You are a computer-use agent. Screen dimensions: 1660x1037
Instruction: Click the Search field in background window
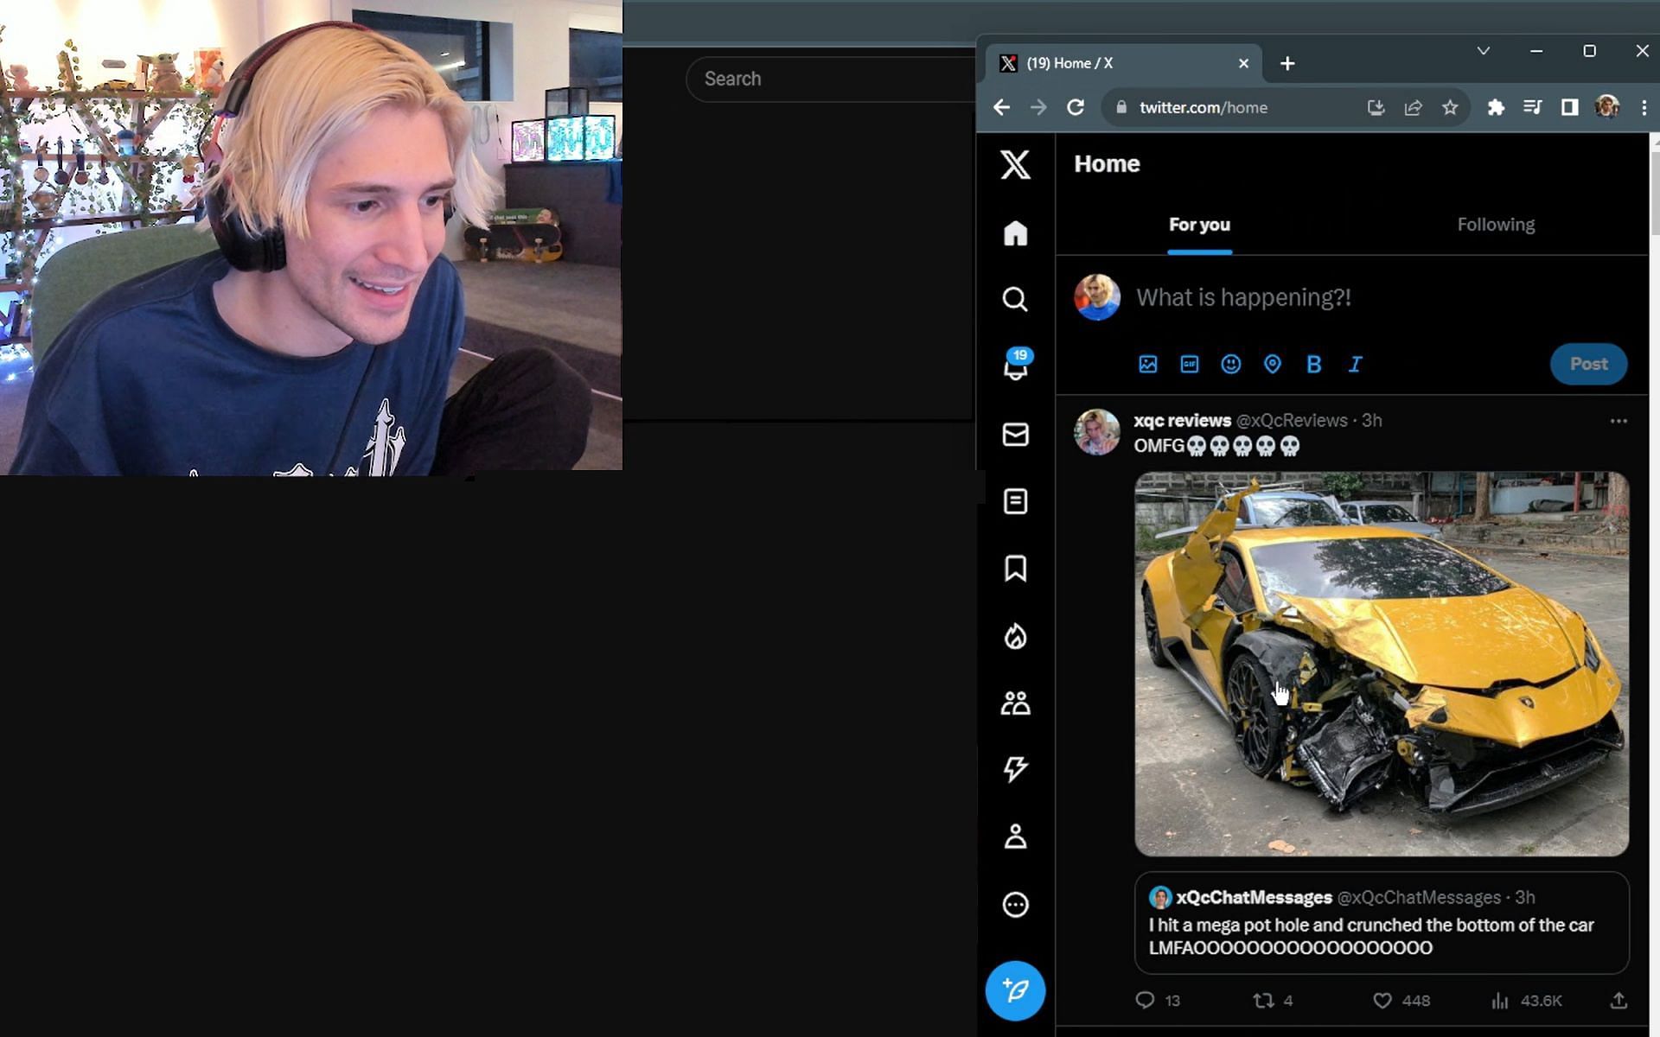830,79
